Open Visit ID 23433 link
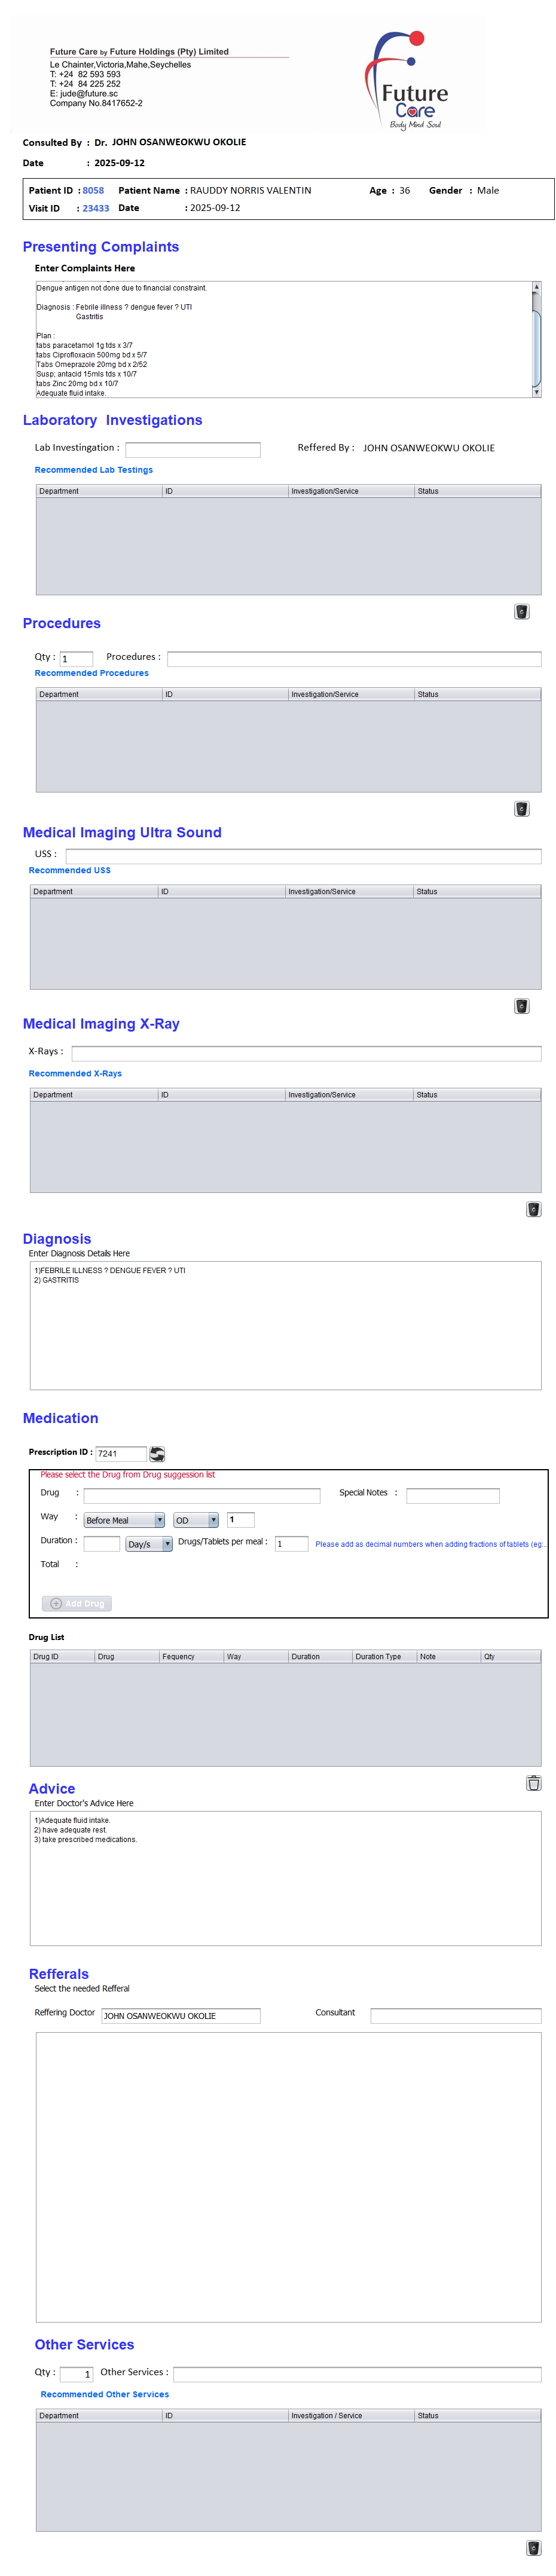The height and width of the screenshot is (2576, 556). (x=96, y=208)
